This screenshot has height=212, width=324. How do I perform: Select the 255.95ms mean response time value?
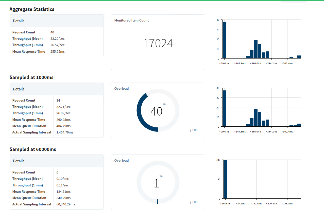58,51
